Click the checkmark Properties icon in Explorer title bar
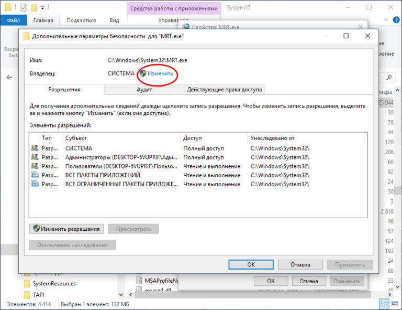The width and height of the screenshot is (402, 310). [x=24, y=8]
